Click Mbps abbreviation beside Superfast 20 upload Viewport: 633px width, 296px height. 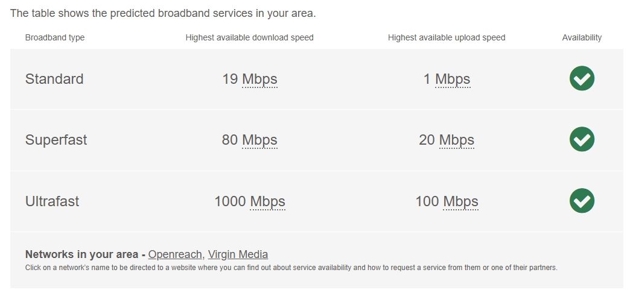click(457, 140)
